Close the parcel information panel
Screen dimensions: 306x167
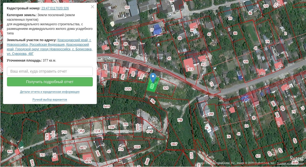pos(93,7)
